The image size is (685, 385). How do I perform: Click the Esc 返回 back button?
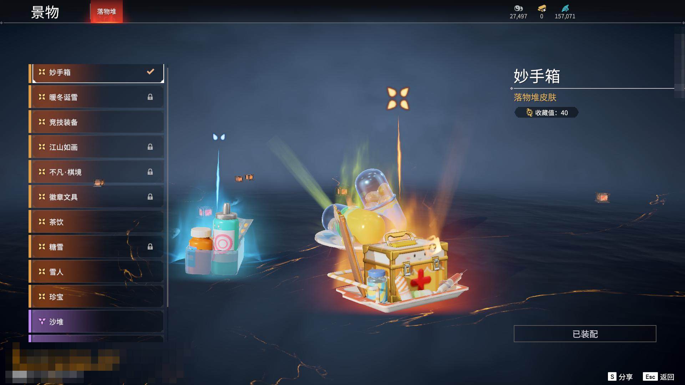pos(659,376)
